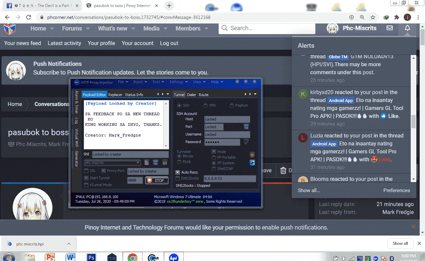The image size is (425, 261).
Task: Click the alerts bell icon
Action: pos(407,28)
